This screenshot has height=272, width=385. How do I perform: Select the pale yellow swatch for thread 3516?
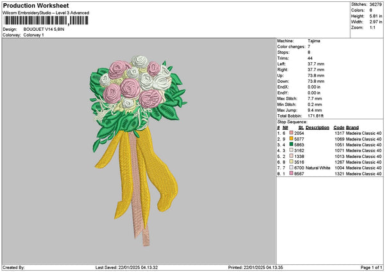[291, 162]
